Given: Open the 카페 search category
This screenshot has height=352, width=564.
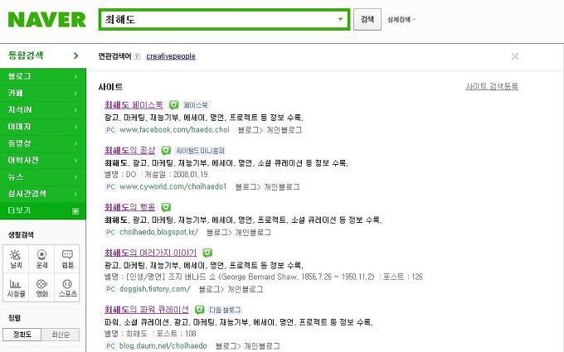Looking at the screenshot, I should [43, 93].
